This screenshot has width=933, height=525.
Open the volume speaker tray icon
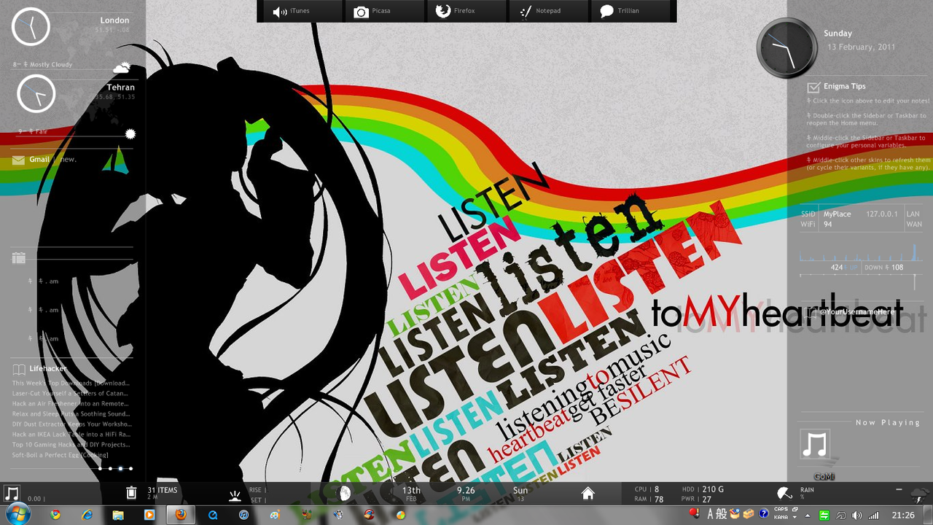tap(856, 515)
